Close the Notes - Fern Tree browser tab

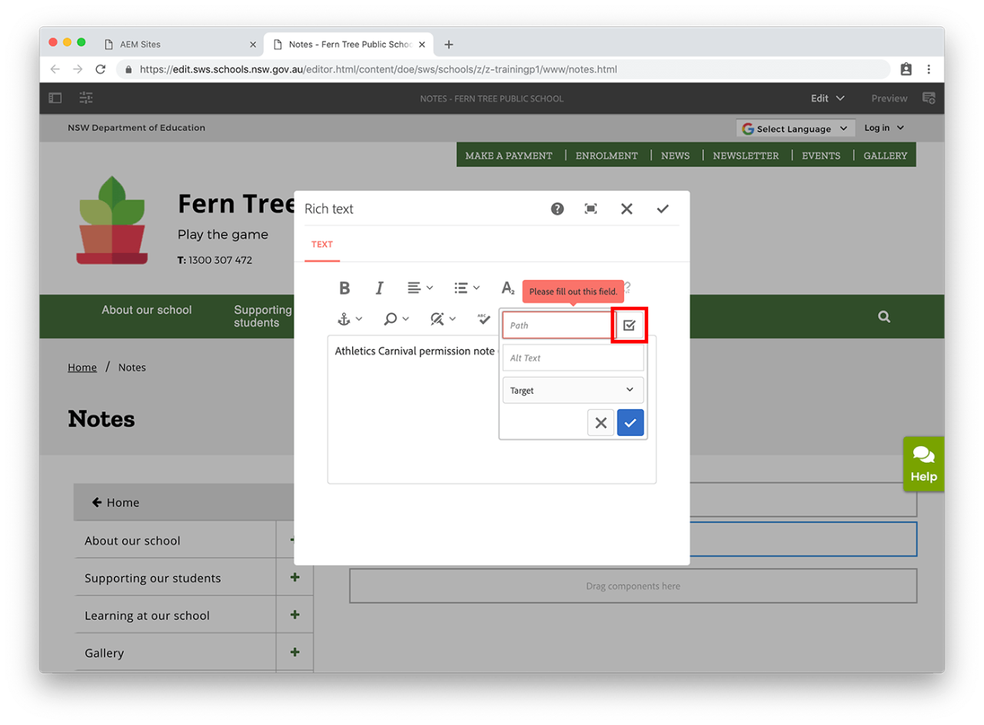pyautogui.click(x=422, y=45)
